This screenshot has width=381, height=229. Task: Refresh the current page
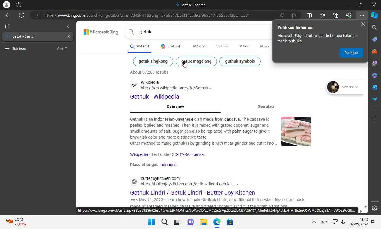(21, 15)
